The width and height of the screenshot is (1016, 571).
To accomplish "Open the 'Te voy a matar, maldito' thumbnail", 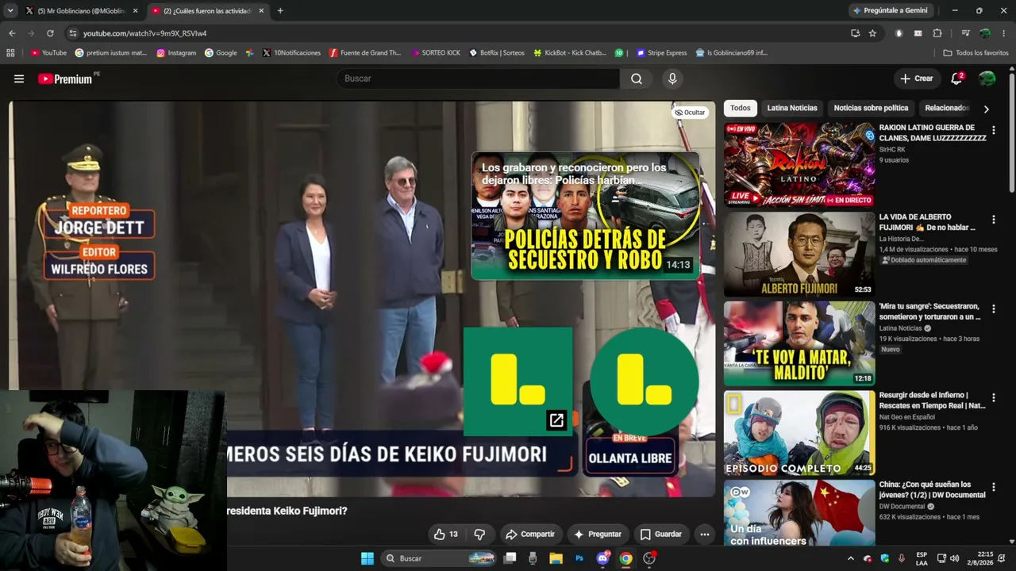I will (x=799, y=343).
